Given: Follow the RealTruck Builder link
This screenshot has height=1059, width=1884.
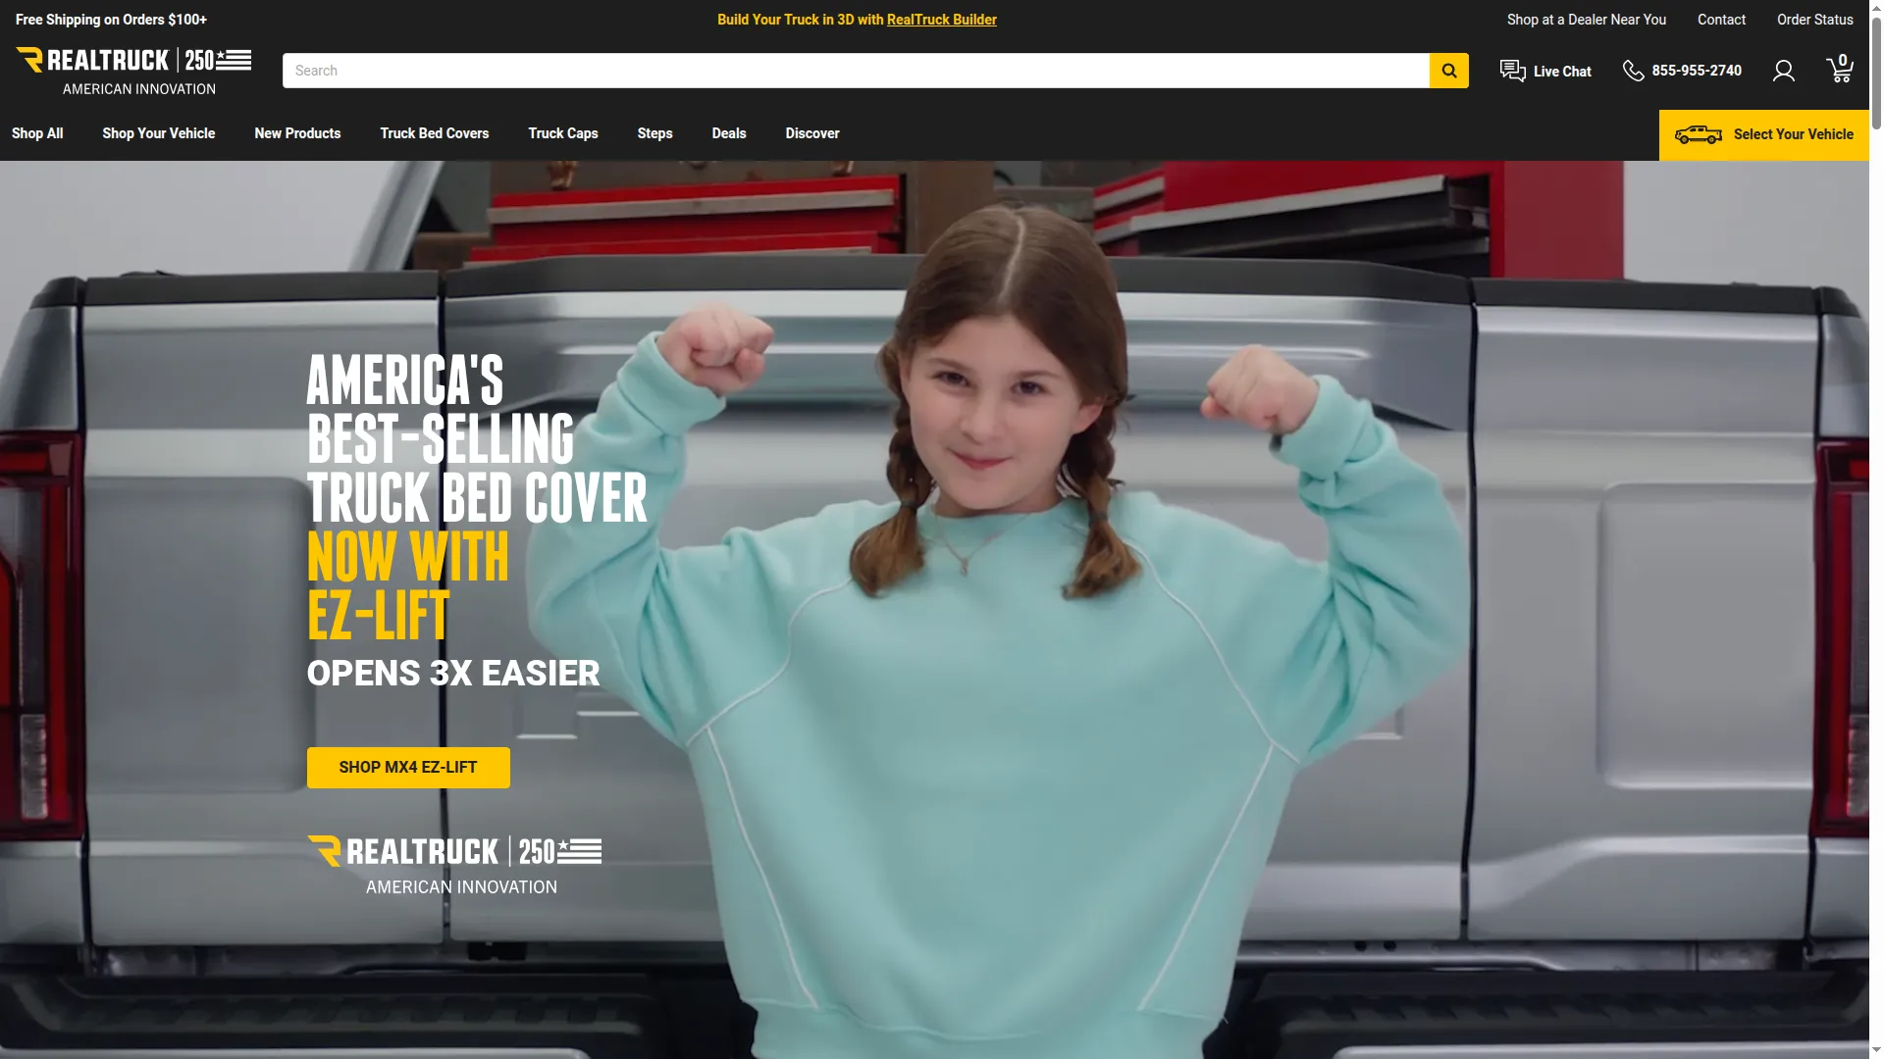Looking at the screenshot, I should pos(942,20).
